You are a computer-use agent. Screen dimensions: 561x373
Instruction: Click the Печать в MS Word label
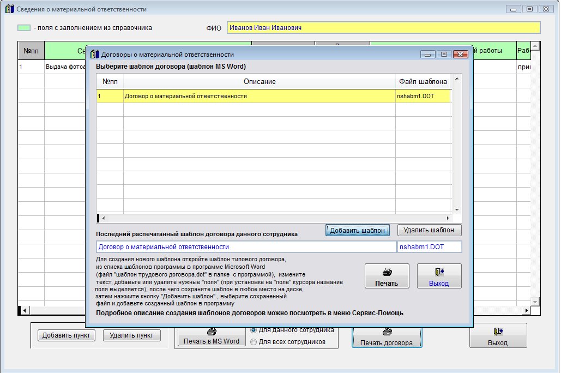[x=212, y=341]
